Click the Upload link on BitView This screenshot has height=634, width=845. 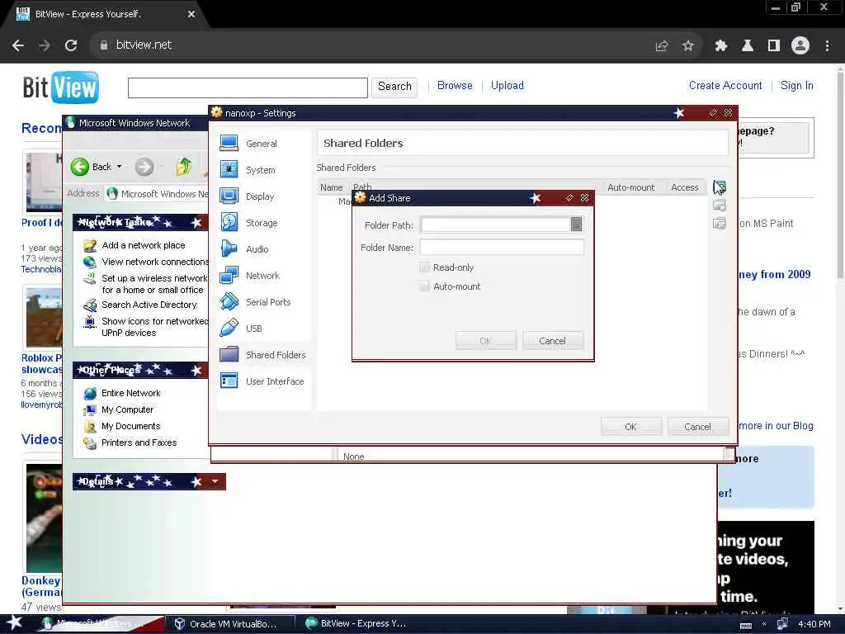click(x=507, y=85)
